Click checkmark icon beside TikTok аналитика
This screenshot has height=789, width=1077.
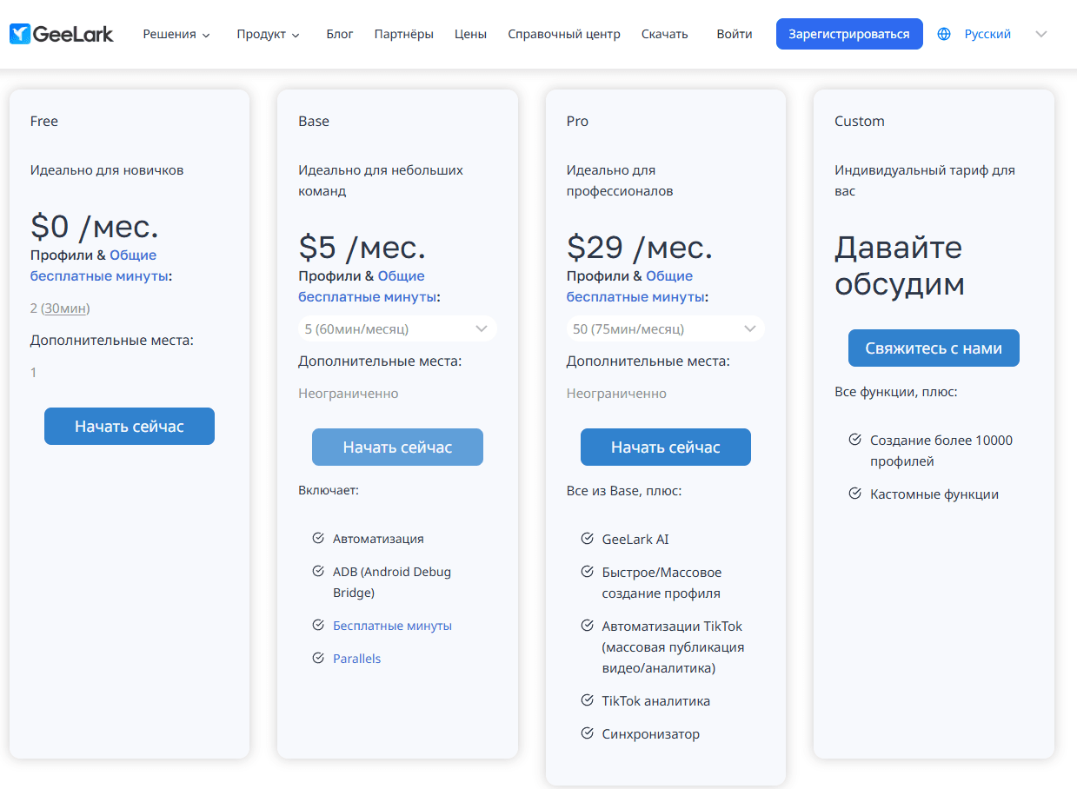coord(587,700)
